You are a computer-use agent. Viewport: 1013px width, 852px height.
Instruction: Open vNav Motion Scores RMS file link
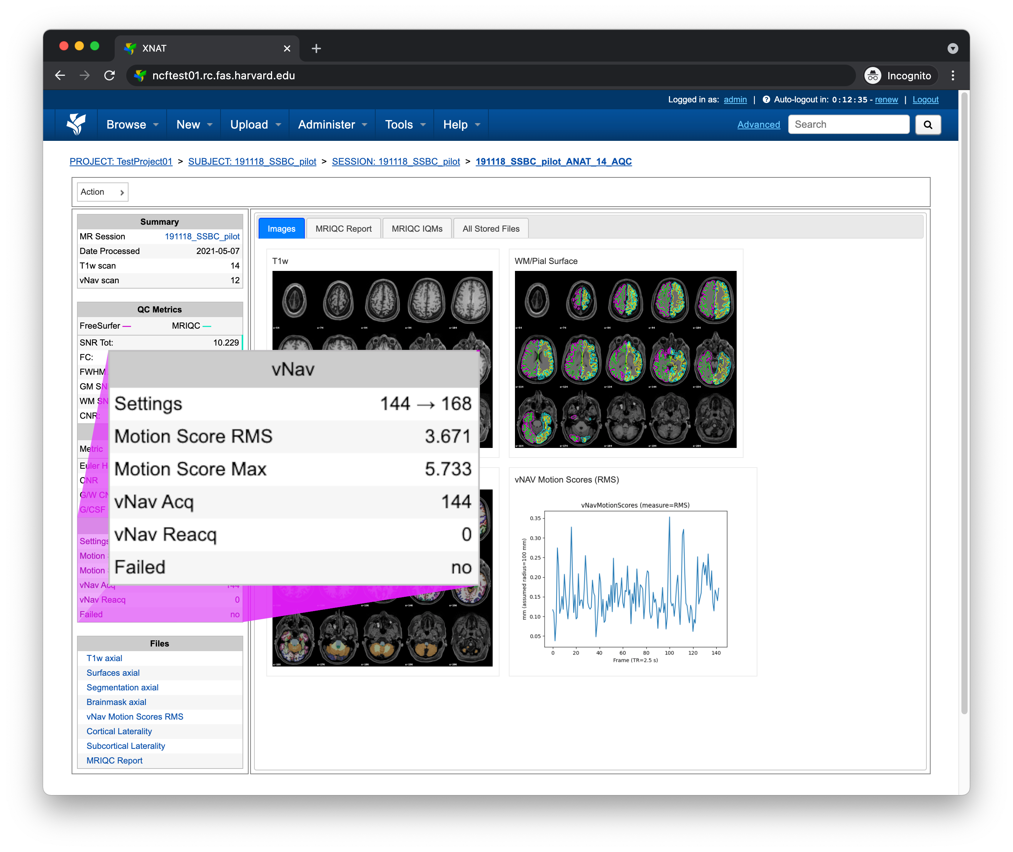pyautogui.click(x=135, y=716)
